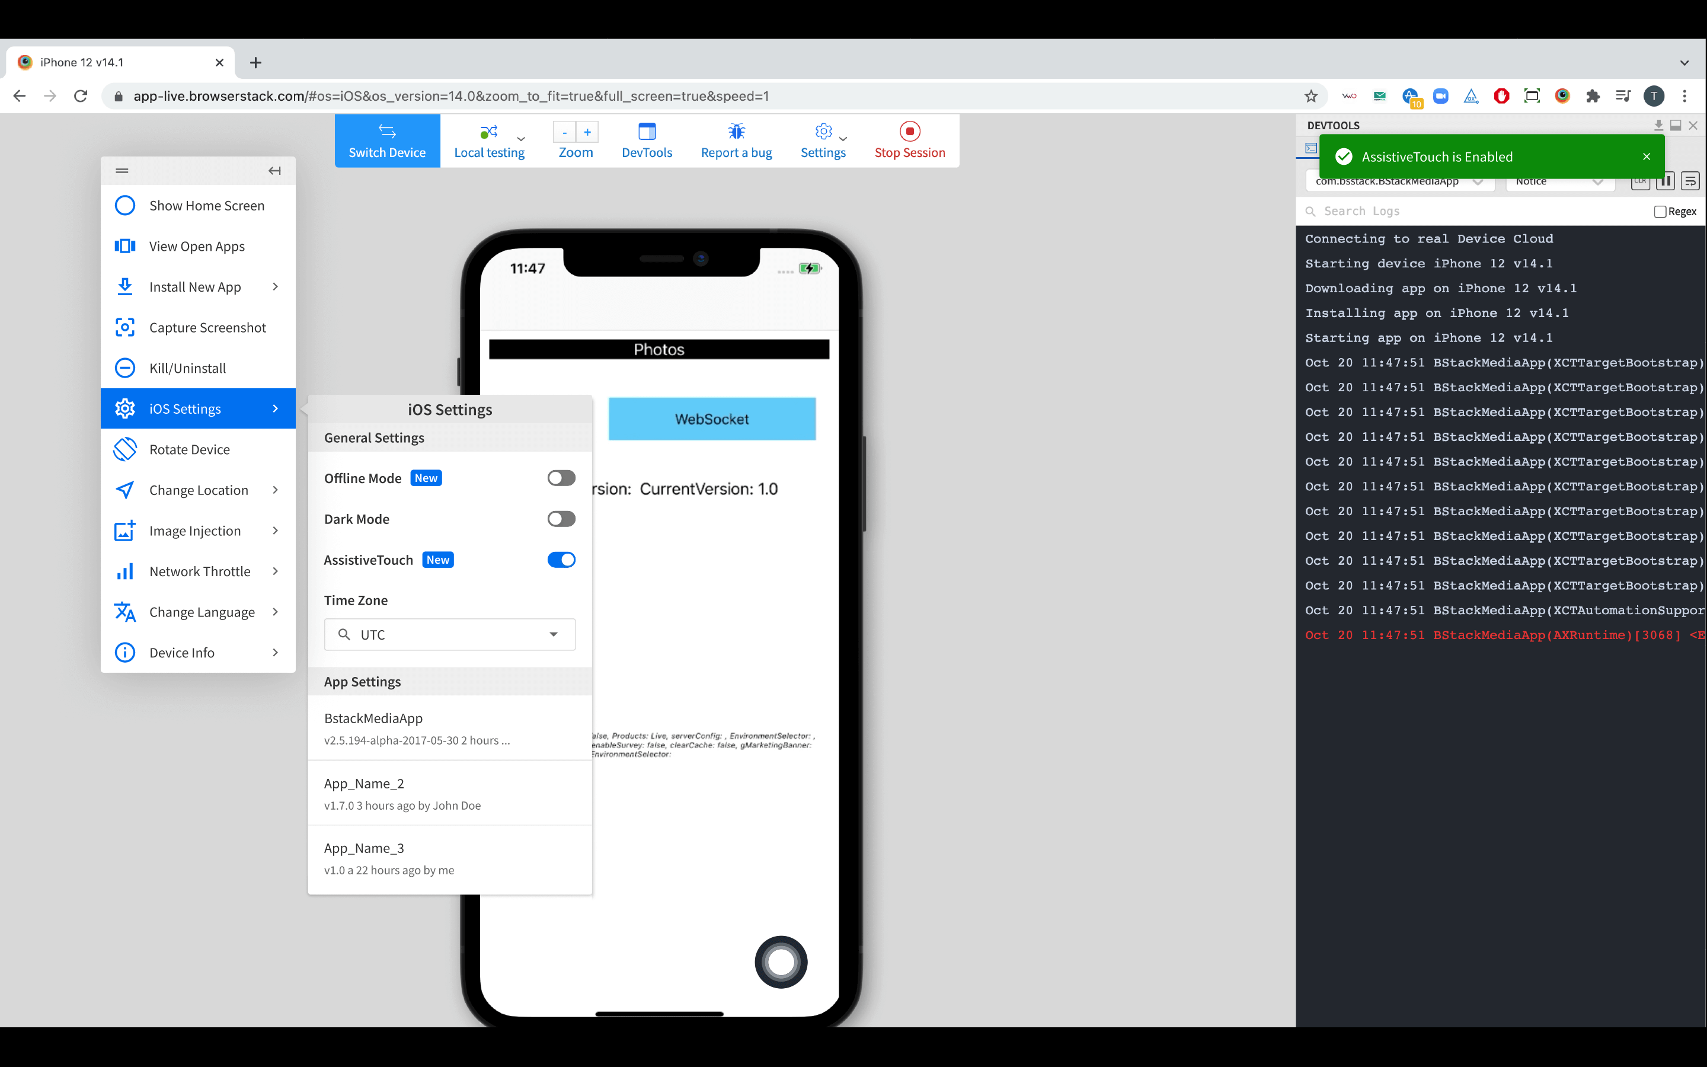1707x1067 pixels.
Task: Click the WebSocket button
Action: click(x=710, y=419)
